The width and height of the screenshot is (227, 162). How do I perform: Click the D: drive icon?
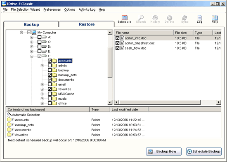[44, 47]
